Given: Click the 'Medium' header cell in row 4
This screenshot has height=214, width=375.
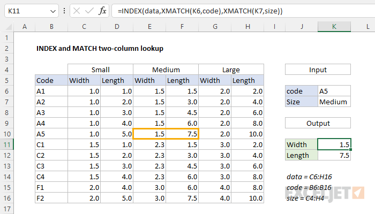Looking at the screenshot, I should (x=166, y=70).
